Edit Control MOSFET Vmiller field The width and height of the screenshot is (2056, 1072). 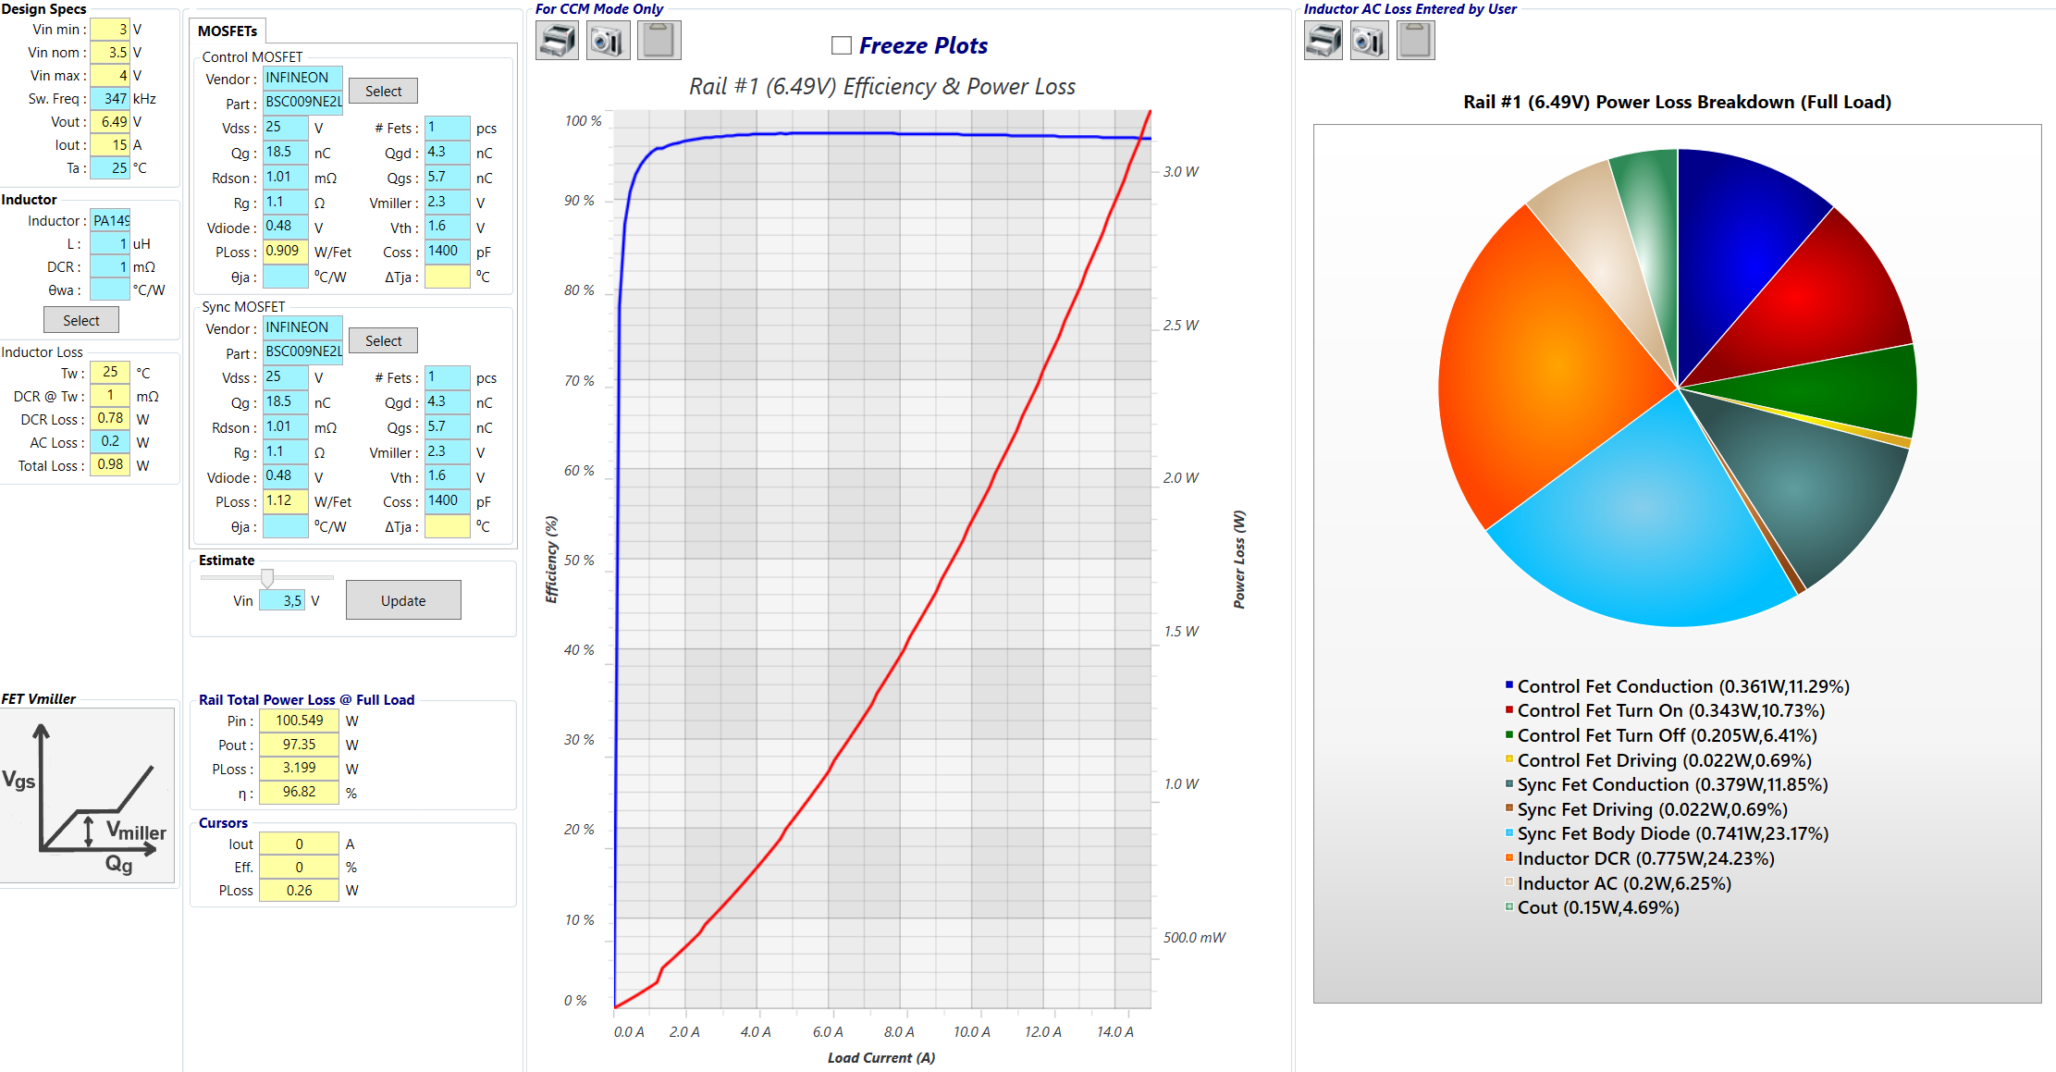pos(448,203)
